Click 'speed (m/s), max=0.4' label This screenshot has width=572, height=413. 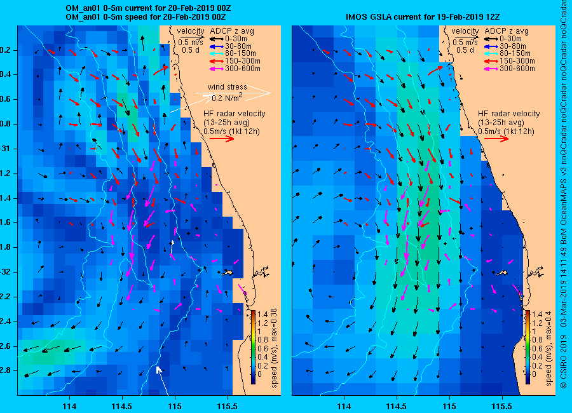548,348
